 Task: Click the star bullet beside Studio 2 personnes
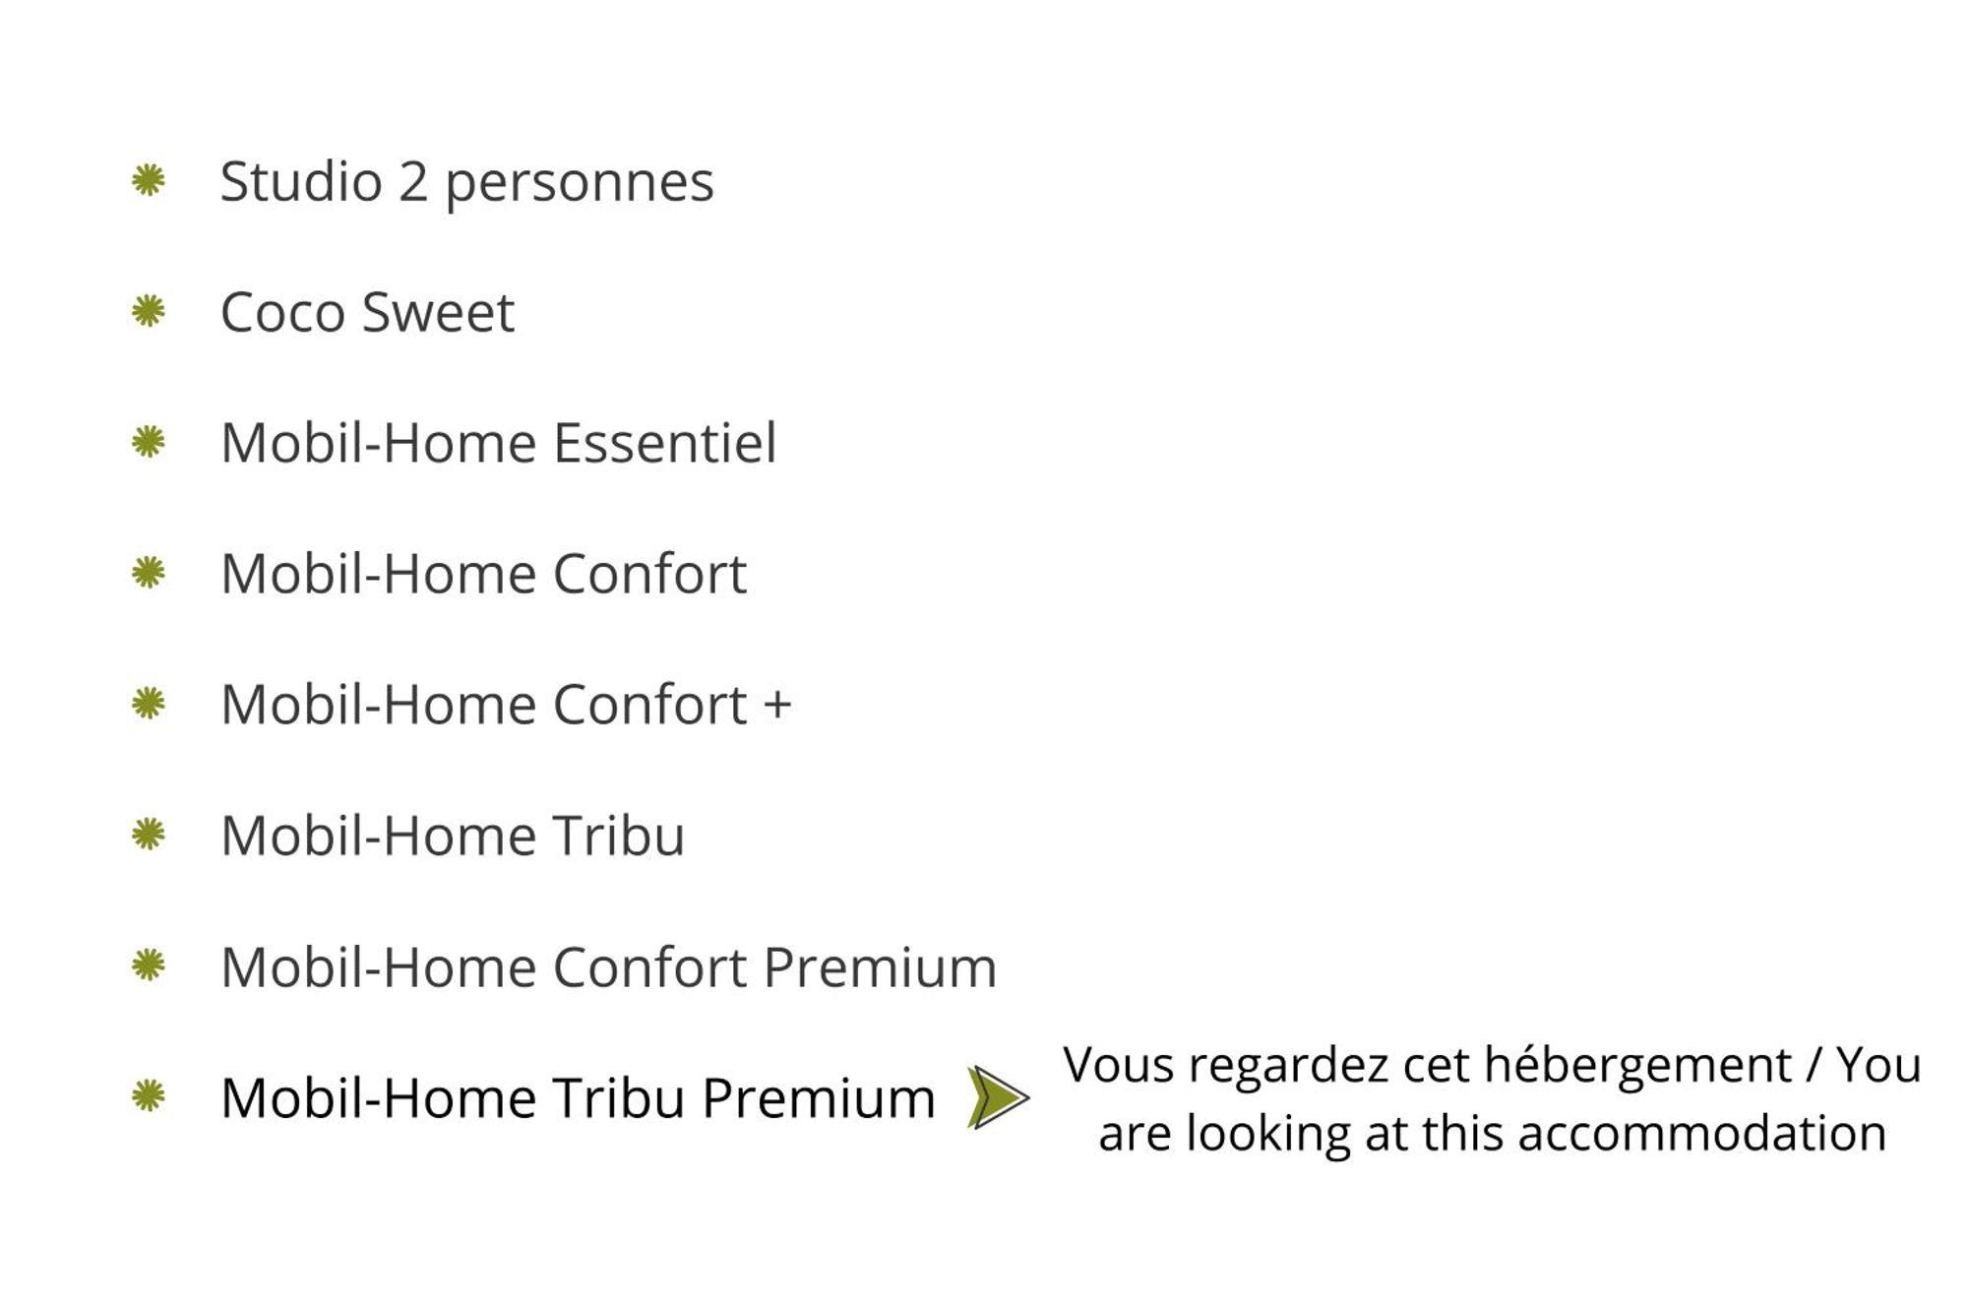(149, 181)
